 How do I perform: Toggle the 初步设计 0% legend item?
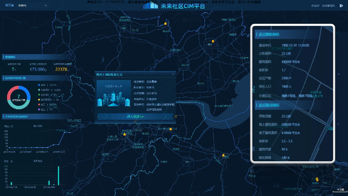(47, 95)
